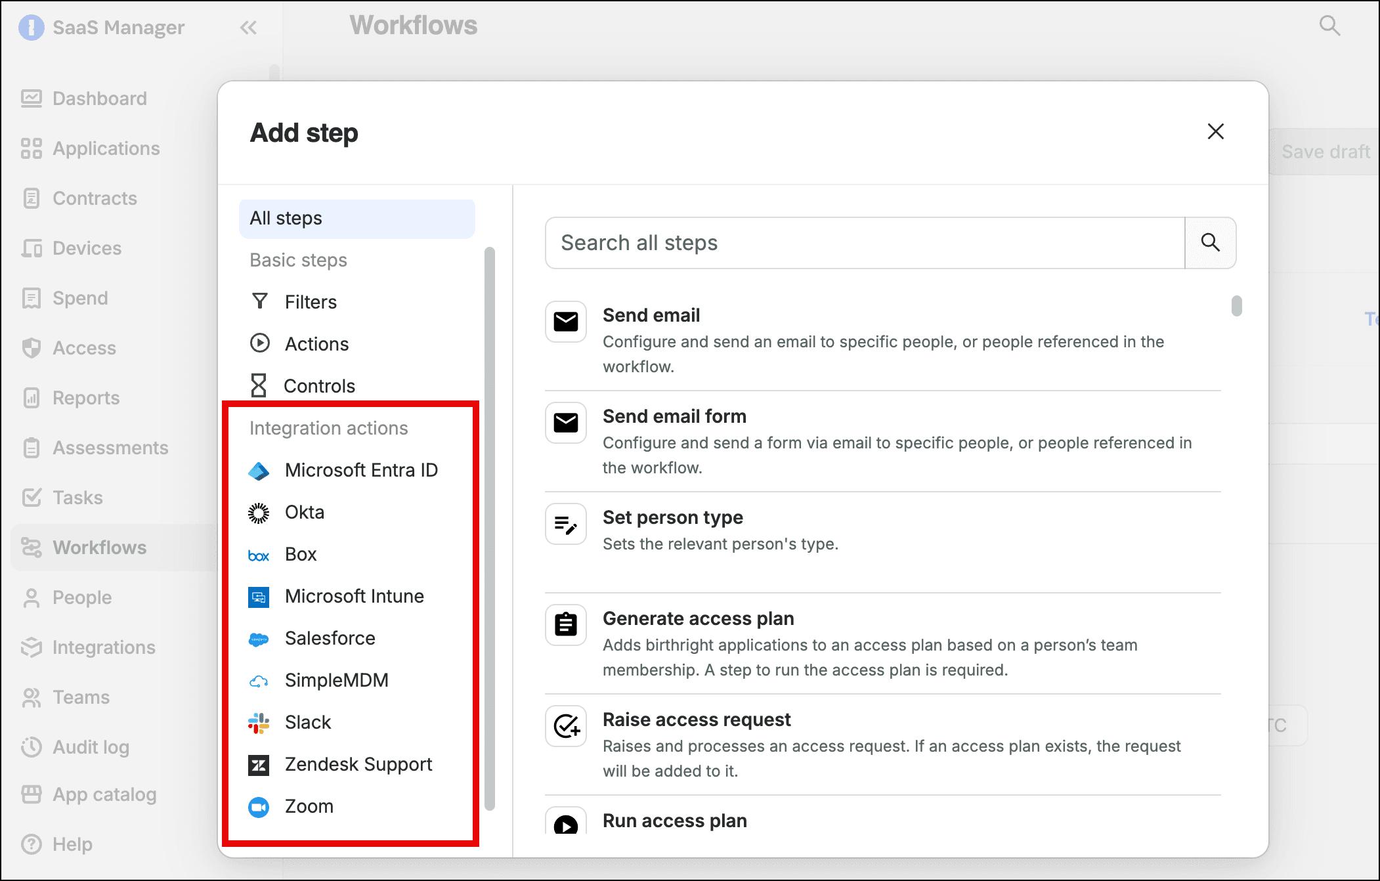Select the All steps category
Image resolution: width=1380 pixels, height=881 pixels.
tap(356, 219)
